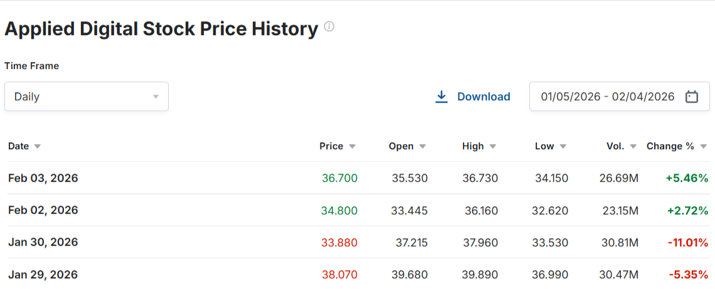
Task: Select the Jan 29, 2026 date cell
Action: [x=43, y=275]
